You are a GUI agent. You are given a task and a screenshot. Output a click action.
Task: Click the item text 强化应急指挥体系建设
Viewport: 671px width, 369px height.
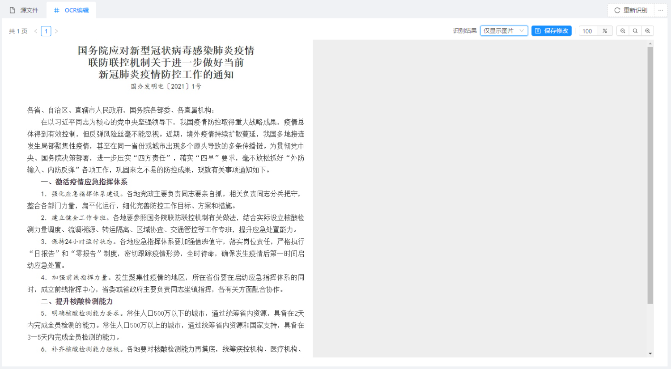[85, 194]
